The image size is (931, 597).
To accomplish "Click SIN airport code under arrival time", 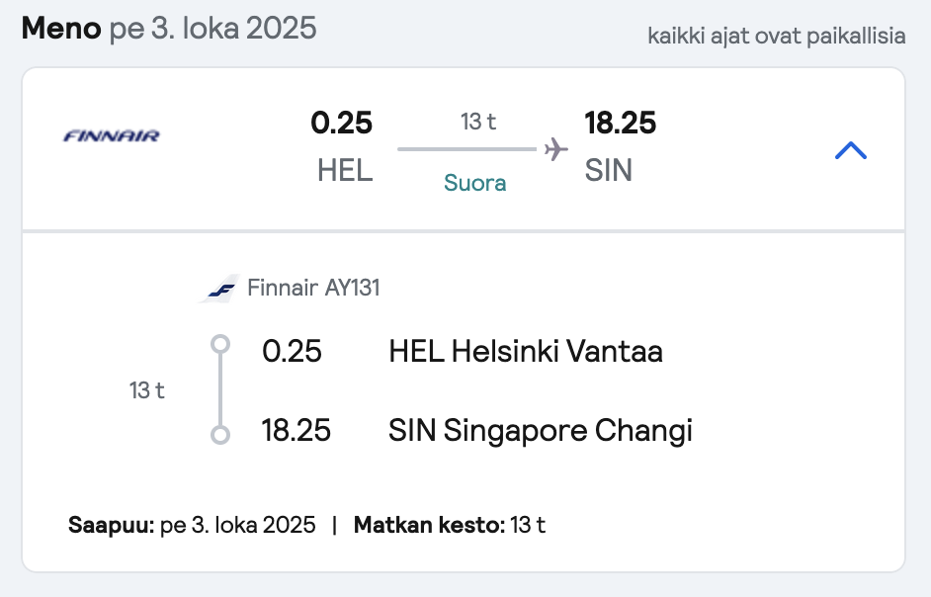I will click(609, 170).
